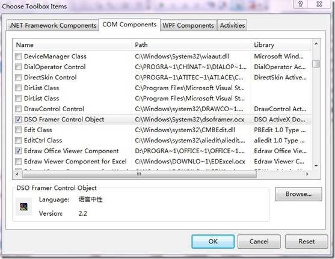Click the horizontal scrollbar left arrow
335x259 pixels.
tap(17, 174)
